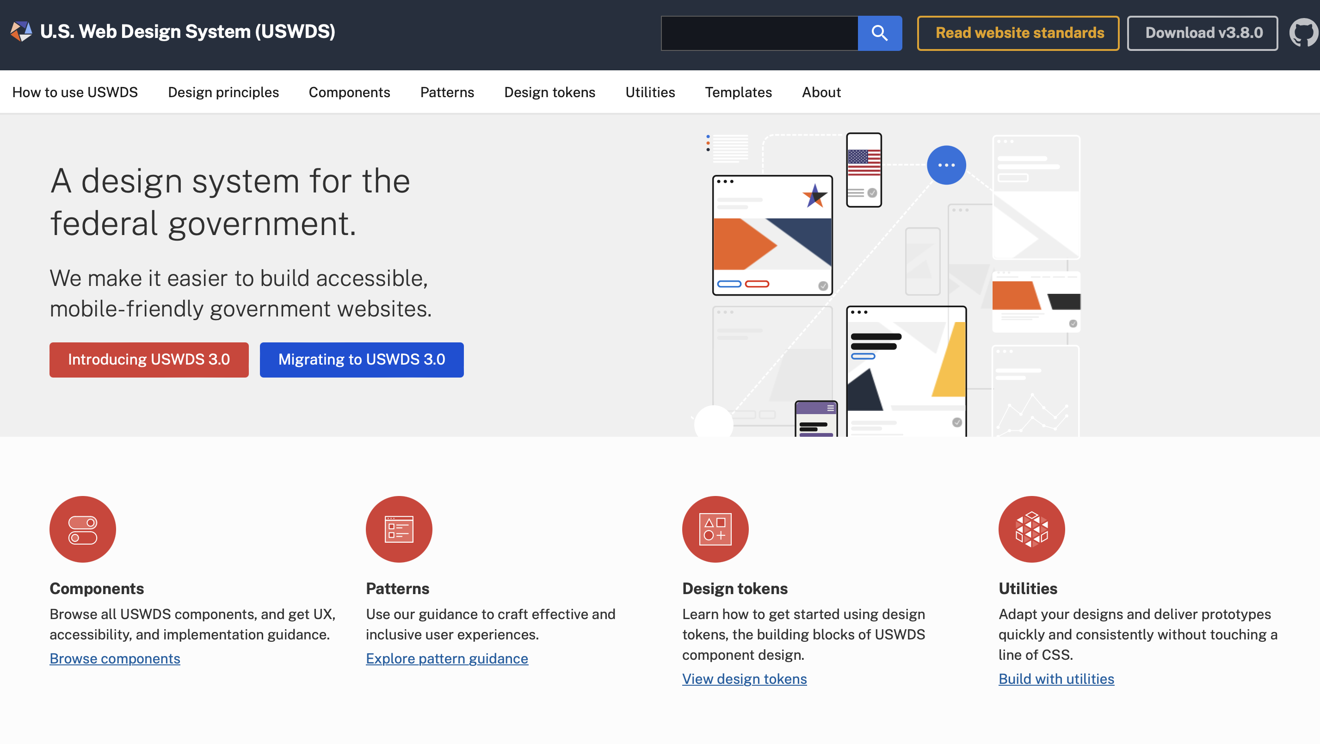1320x744 pixels.
Task: Focus the header search input field
Action: coord(759,33)
